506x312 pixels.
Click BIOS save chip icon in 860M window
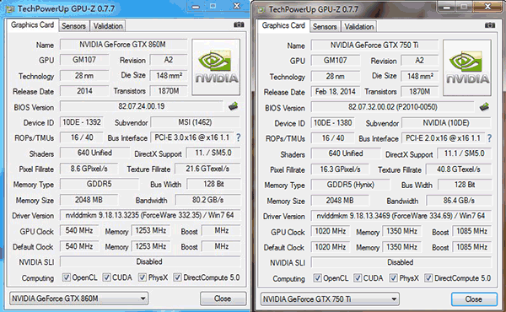tap(234, 106)
